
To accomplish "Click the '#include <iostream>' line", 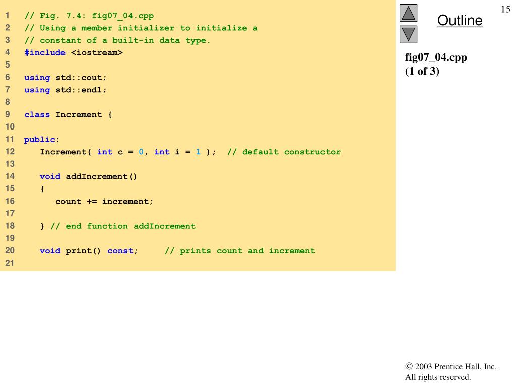I will (74, 52).
